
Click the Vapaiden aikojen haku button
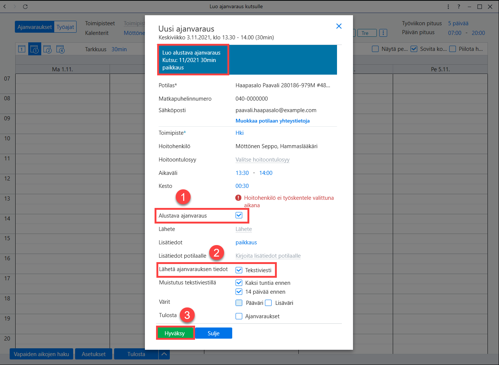(x=41, y=354)
